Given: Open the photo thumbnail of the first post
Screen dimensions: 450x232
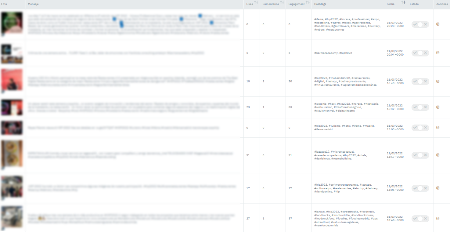Looking at the screenshot, I should (12, 23).
